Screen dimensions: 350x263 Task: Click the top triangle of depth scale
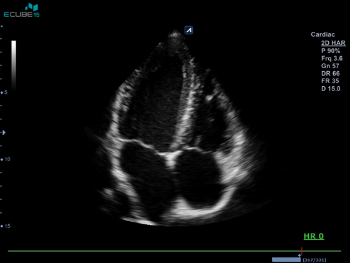coord(2,26)
